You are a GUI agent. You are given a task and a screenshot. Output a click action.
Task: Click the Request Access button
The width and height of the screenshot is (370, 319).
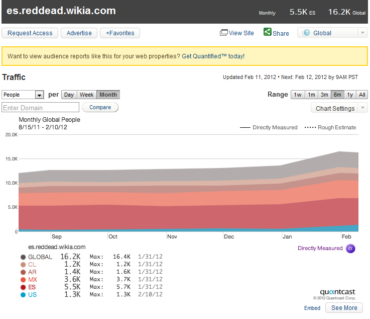coord(30,33)
